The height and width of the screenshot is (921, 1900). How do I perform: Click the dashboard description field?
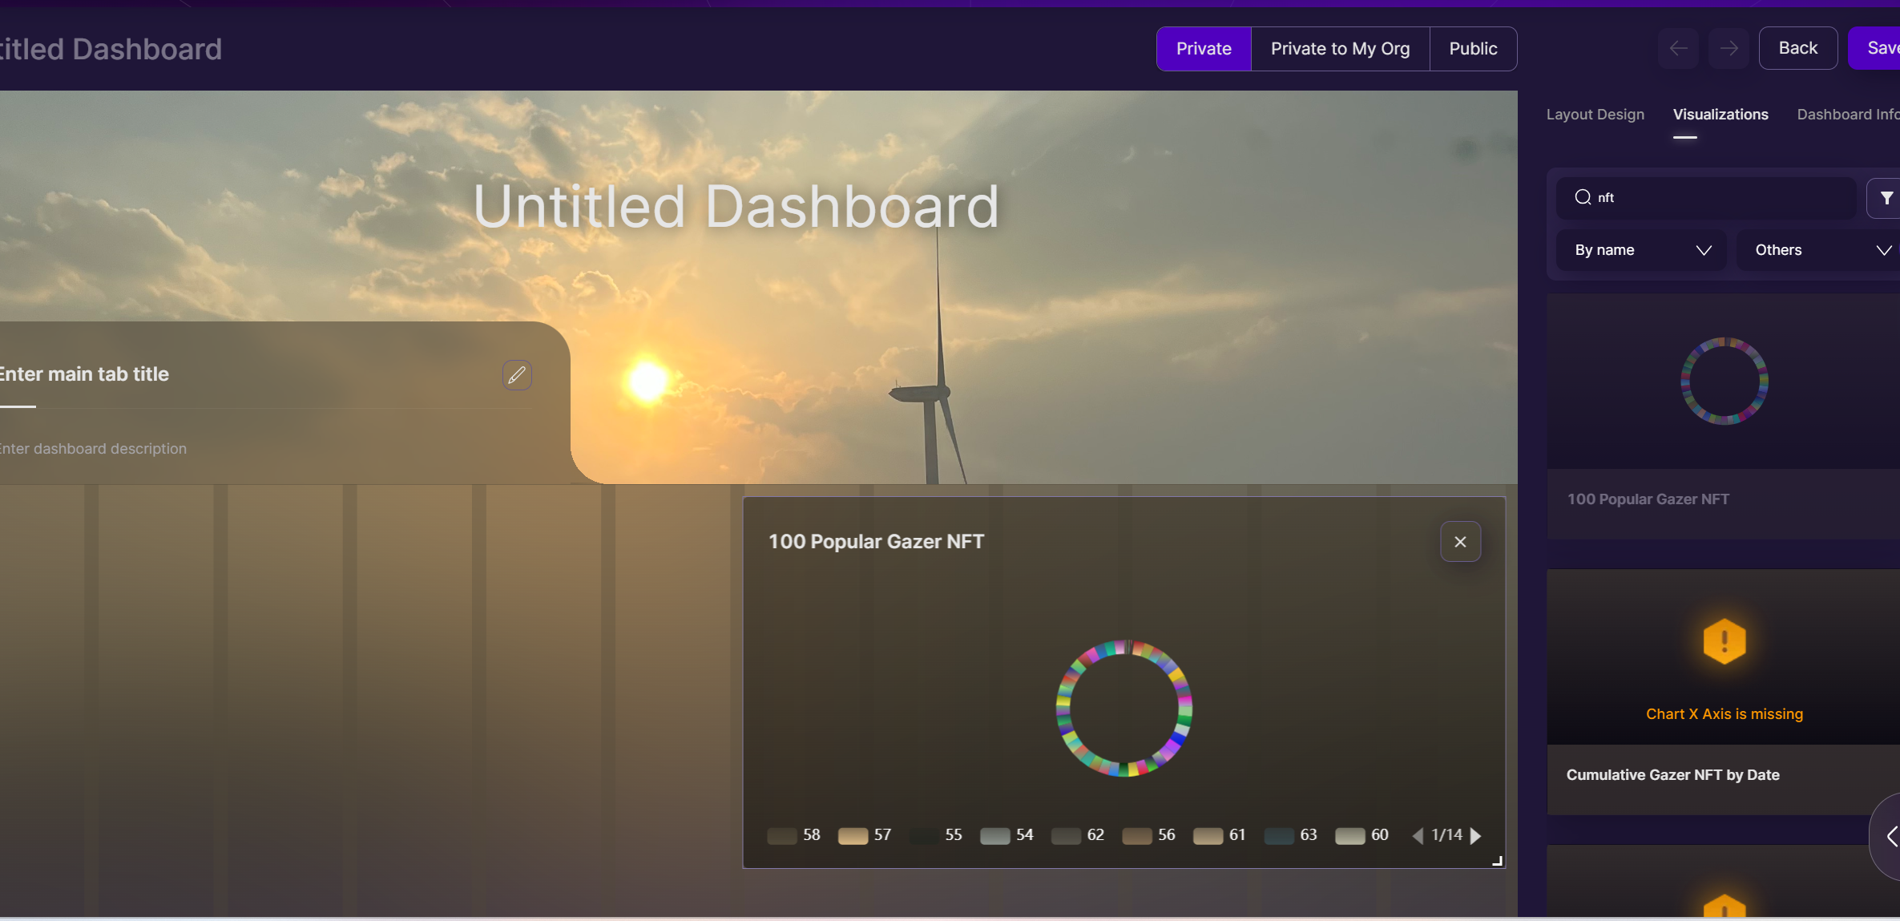click(x=93, y=449)
